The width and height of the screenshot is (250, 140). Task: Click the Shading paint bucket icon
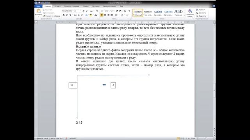[x=122, y=15]
